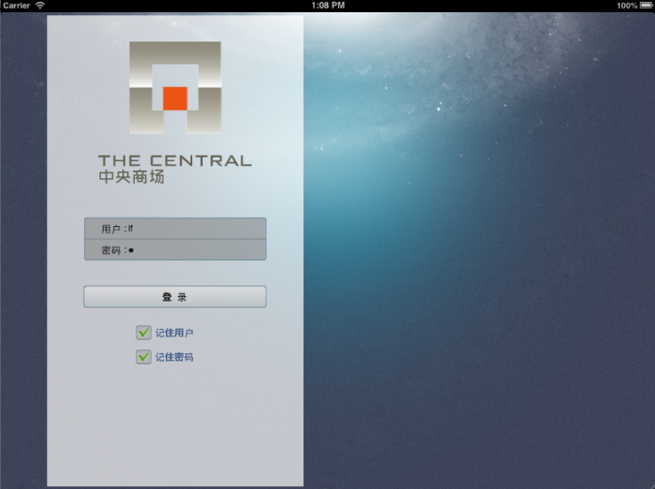The image size is (655, 489).
Task: Click the underwater background image at right
Action: click(479, 245)
